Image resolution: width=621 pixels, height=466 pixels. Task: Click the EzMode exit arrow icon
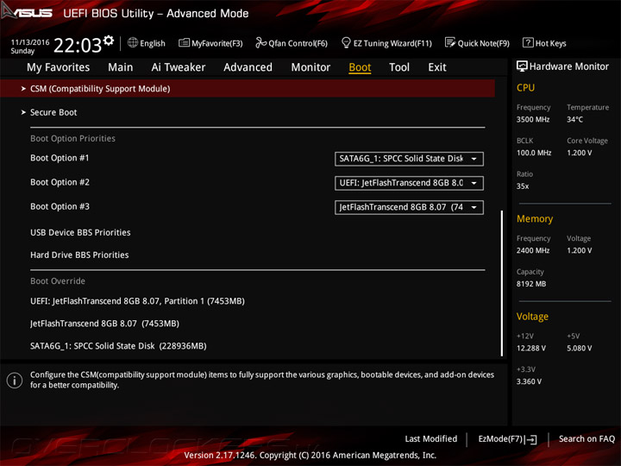[530, 439]
